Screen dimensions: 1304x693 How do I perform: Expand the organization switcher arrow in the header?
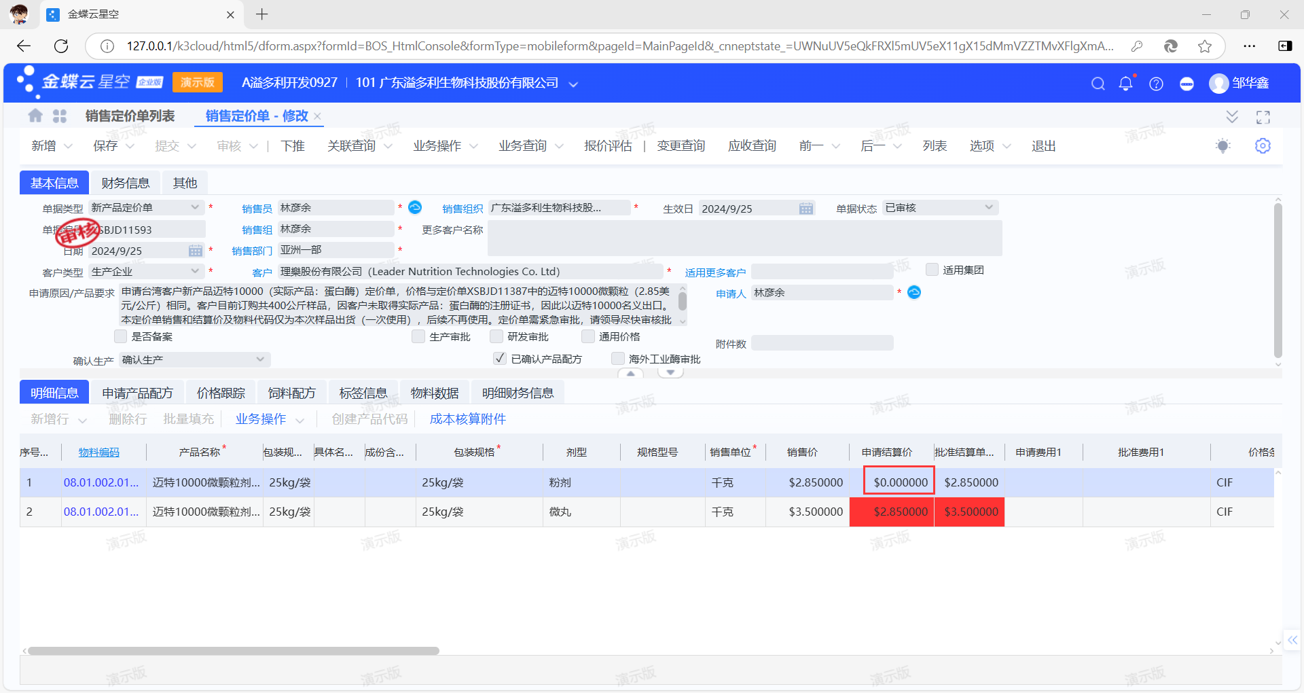pyautogui.click(x=573, y=84)
